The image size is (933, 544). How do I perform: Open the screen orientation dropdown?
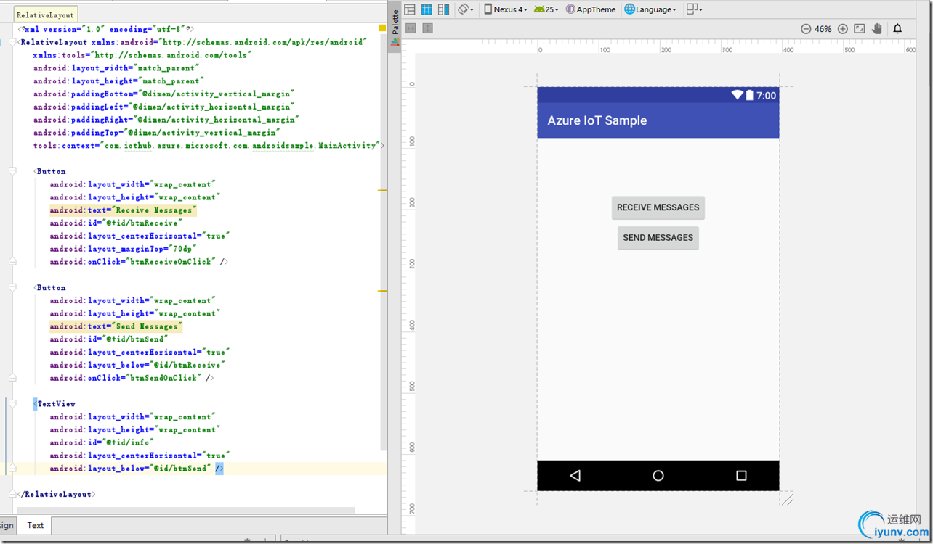[466, 9]
